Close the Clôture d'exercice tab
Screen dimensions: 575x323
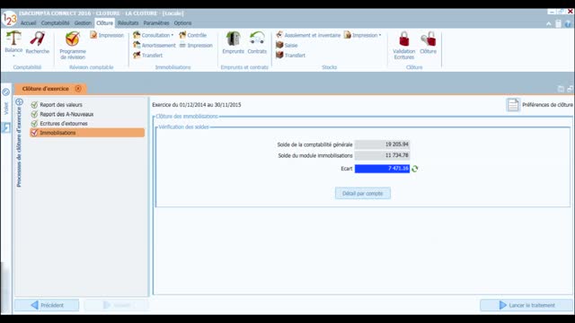(x=78, y=89)
